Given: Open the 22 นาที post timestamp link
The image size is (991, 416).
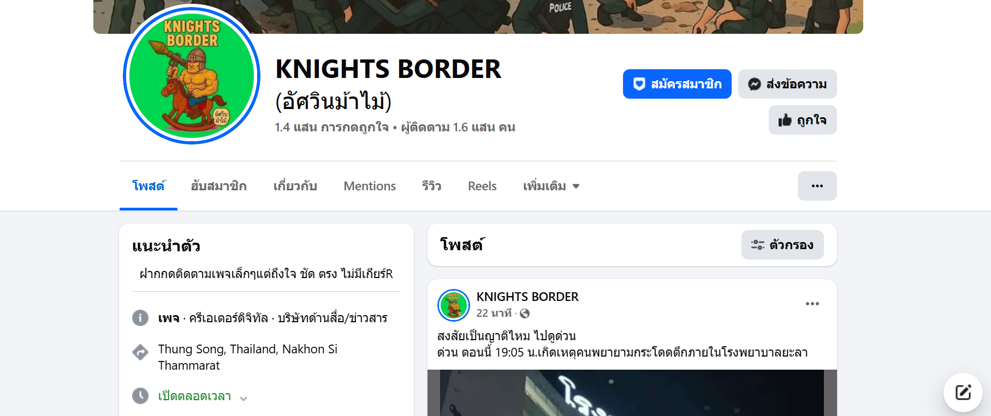Looking at the screenshot, I should tap(494, 313).
